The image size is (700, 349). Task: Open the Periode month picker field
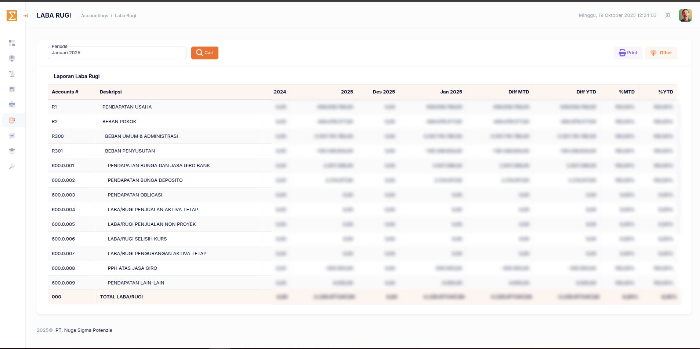(117, 53)
